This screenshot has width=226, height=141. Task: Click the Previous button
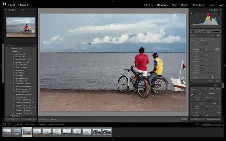pos(197,119)
